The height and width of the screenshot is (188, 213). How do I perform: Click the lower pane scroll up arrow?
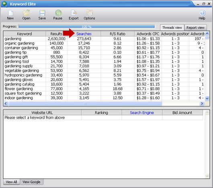point(207,112)
